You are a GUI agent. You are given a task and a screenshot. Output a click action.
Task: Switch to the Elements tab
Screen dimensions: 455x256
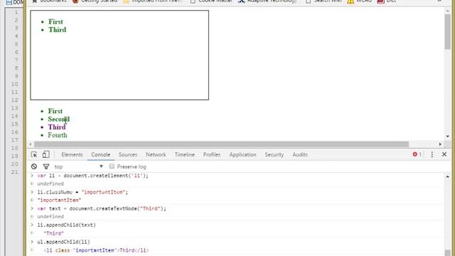(x=72, y=154)
